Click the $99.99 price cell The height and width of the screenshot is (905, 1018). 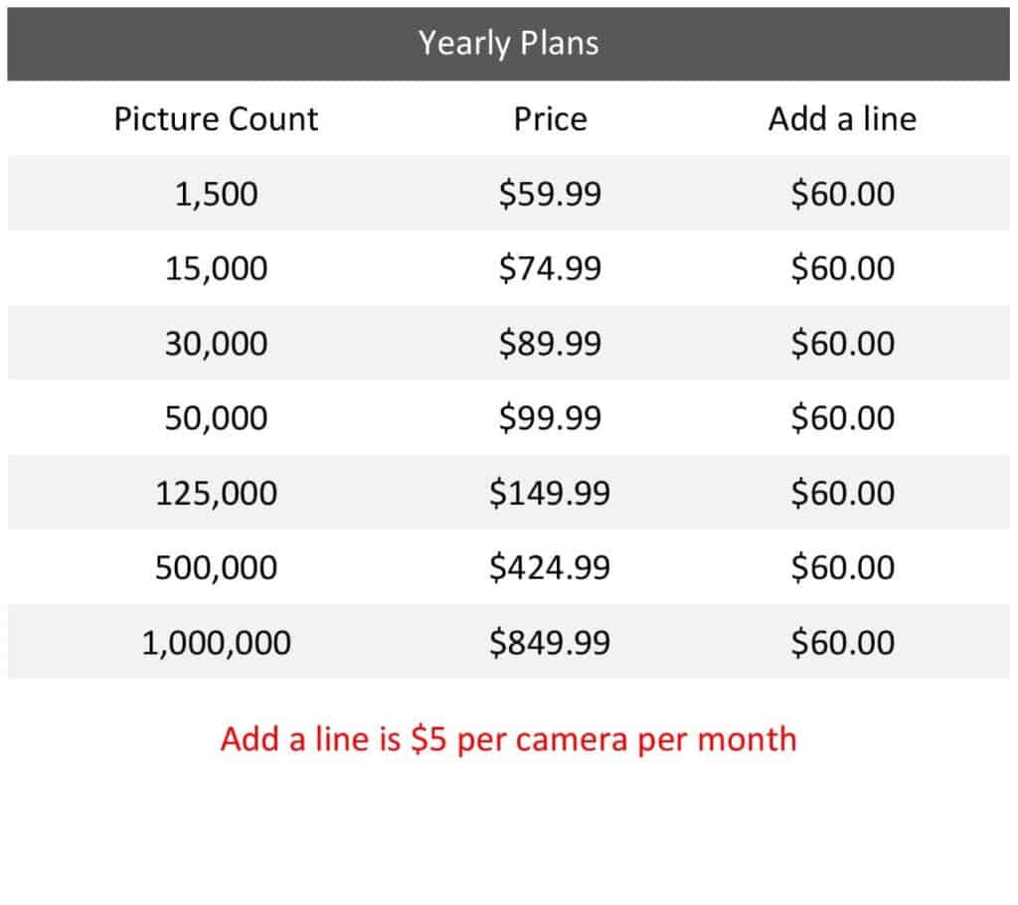[x=550, y=418]
